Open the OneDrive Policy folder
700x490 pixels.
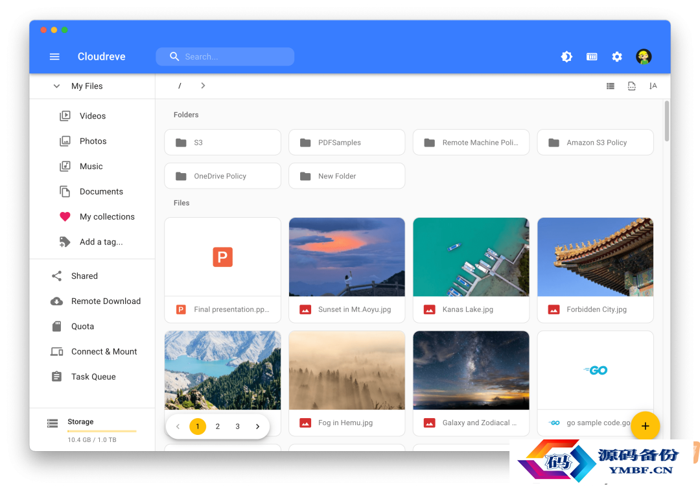(x=223, y=176)
